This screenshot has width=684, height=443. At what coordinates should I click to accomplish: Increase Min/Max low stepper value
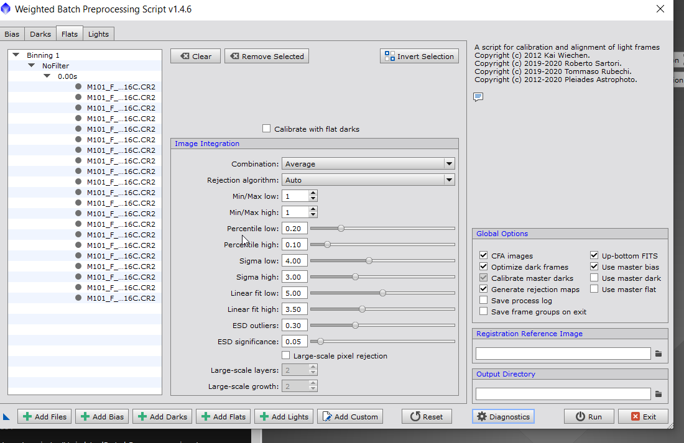tap(313, 193)
